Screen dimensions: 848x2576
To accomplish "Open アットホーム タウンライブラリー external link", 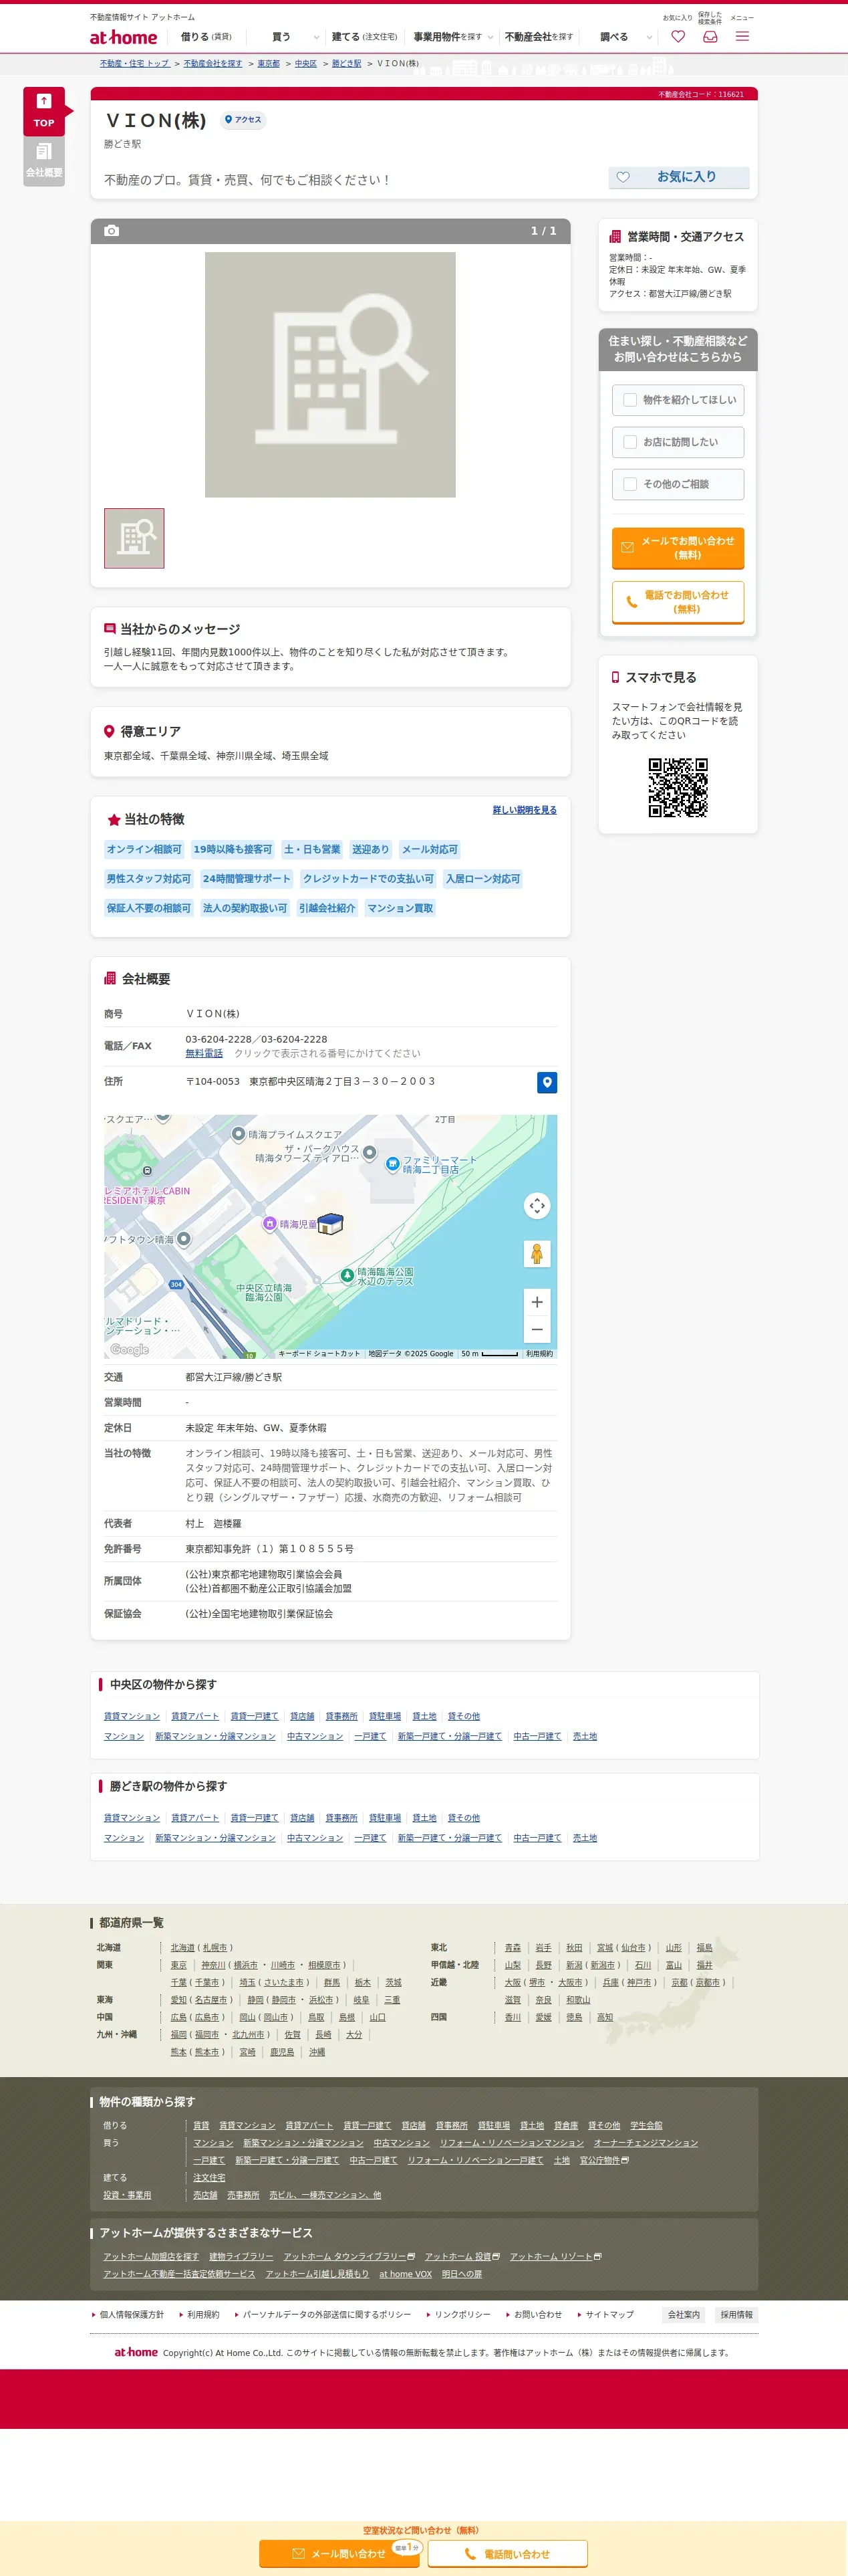I will pyautogui.click(x=349, y=2256).
